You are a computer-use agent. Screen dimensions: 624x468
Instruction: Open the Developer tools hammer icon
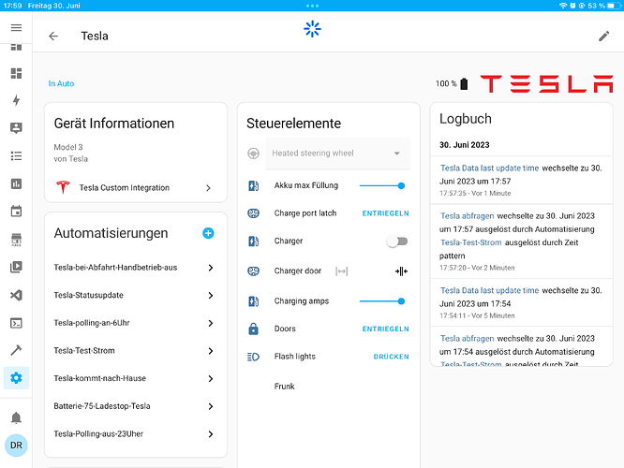click(x=16, y=350)
